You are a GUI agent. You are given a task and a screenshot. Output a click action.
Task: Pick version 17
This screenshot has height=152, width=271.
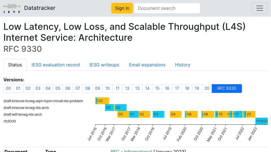pyautogui.click(x=177, y=88)
